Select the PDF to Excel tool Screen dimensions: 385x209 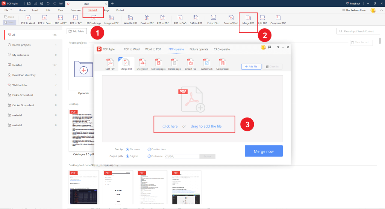click(x=45, y=20)
